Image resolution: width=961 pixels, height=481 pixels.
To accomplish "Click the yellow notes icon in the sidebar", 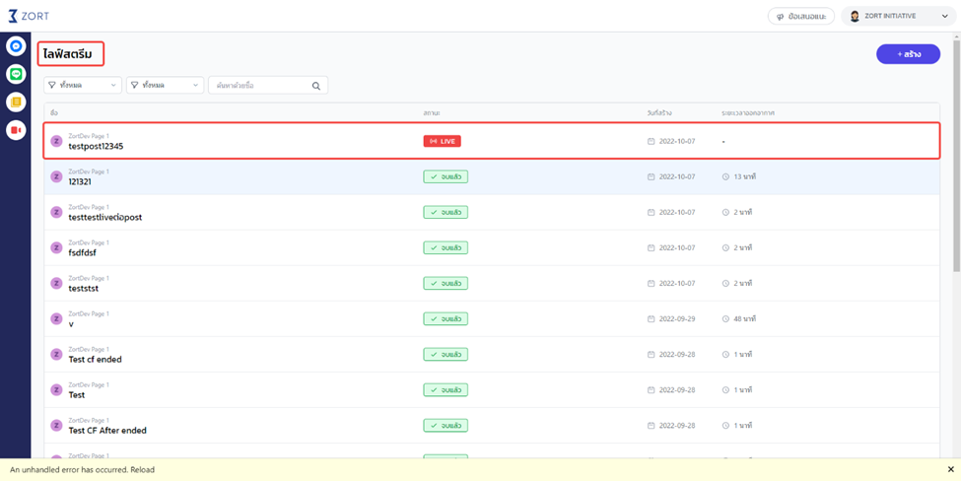I will [16, 103].
